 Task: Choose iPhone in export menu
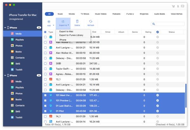click(x=63, y=40)
